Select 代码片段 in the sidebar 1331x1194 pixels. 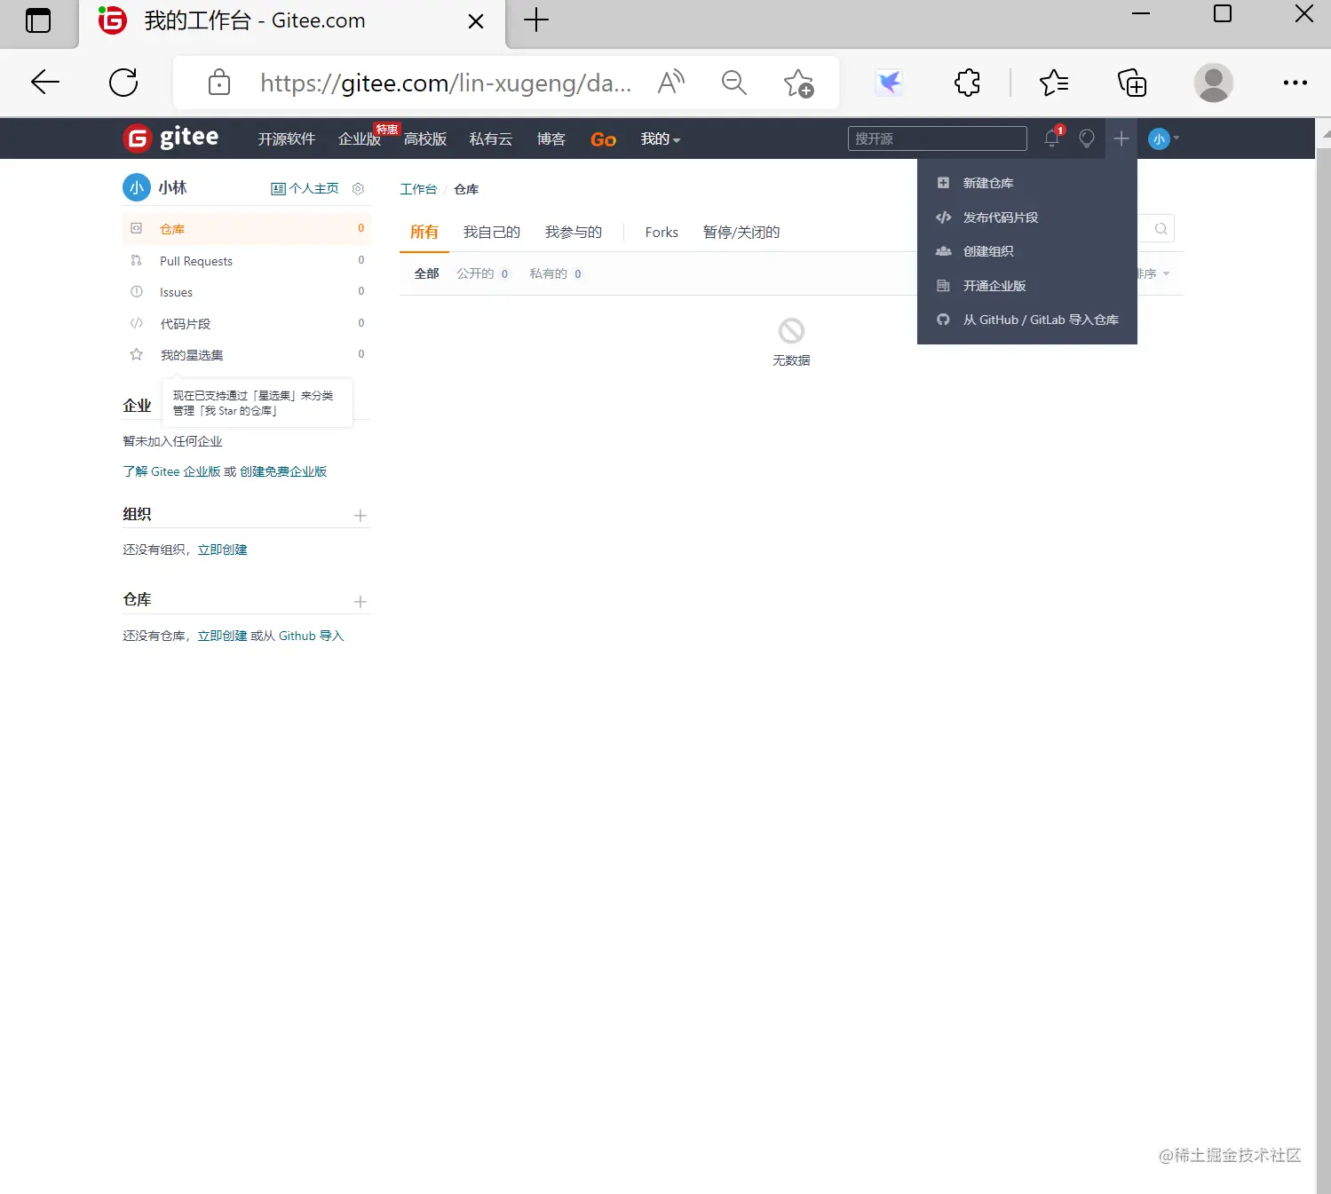[247, 324]
